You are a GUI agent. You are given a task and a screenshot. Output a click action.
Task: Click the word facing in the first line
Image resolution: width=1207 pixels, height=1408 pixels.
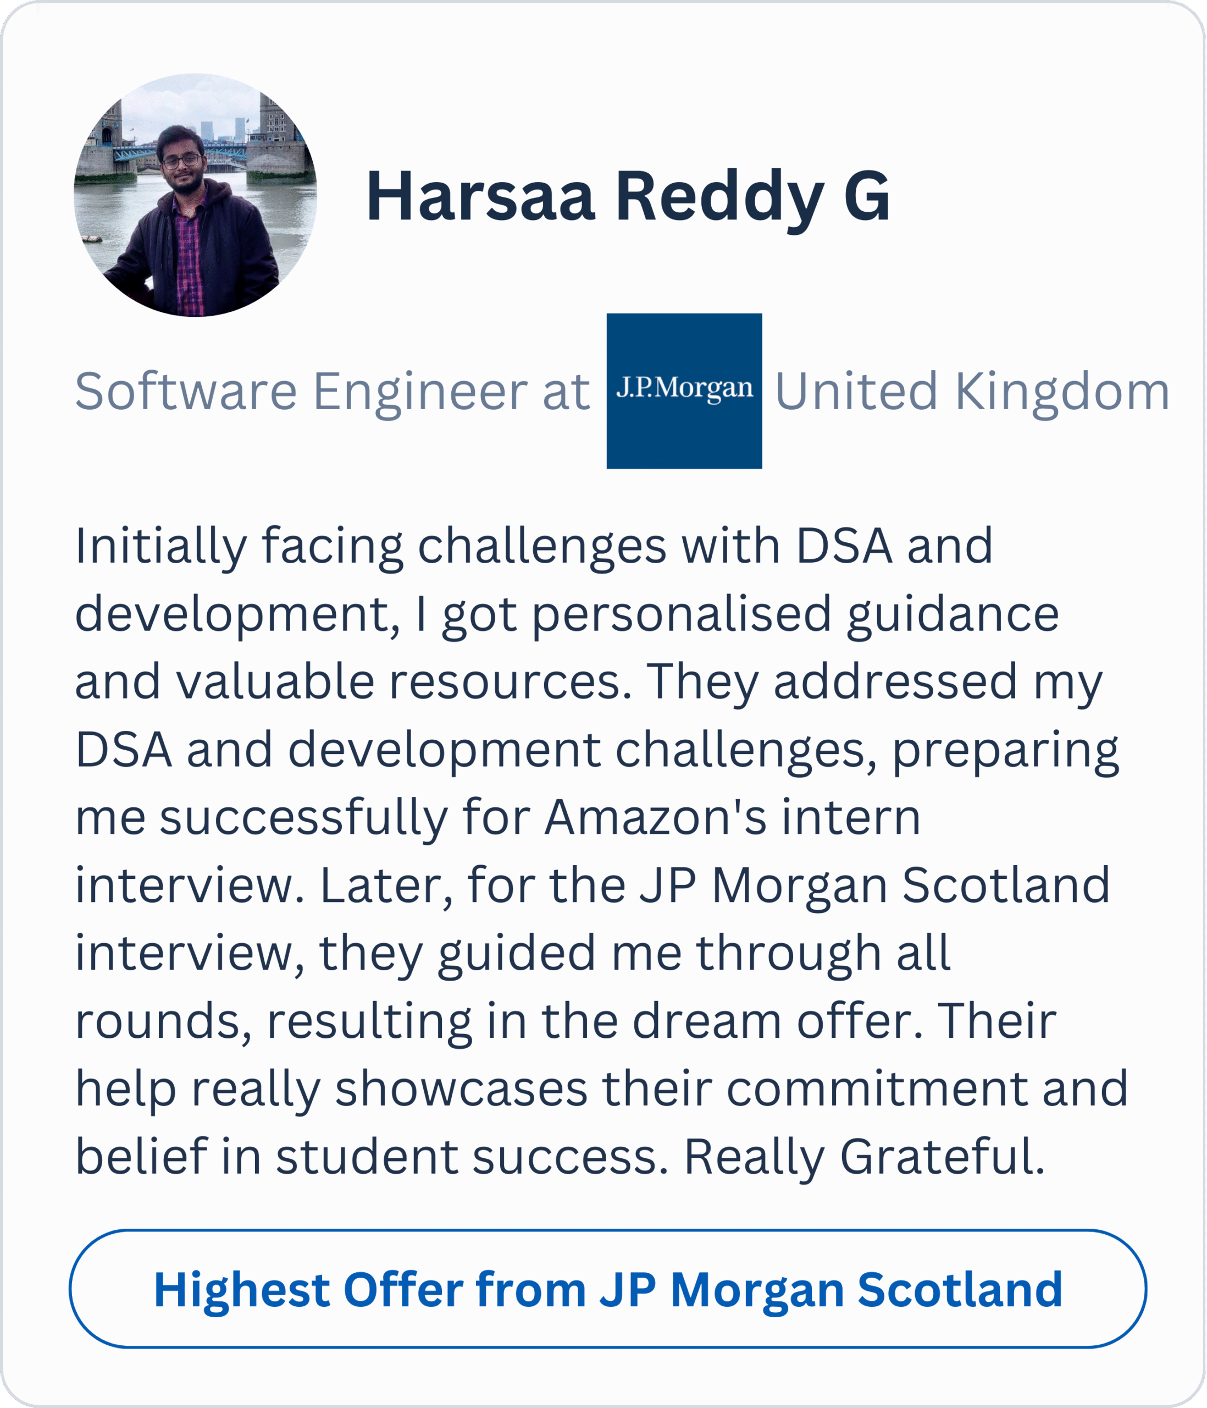pos(332,547)
